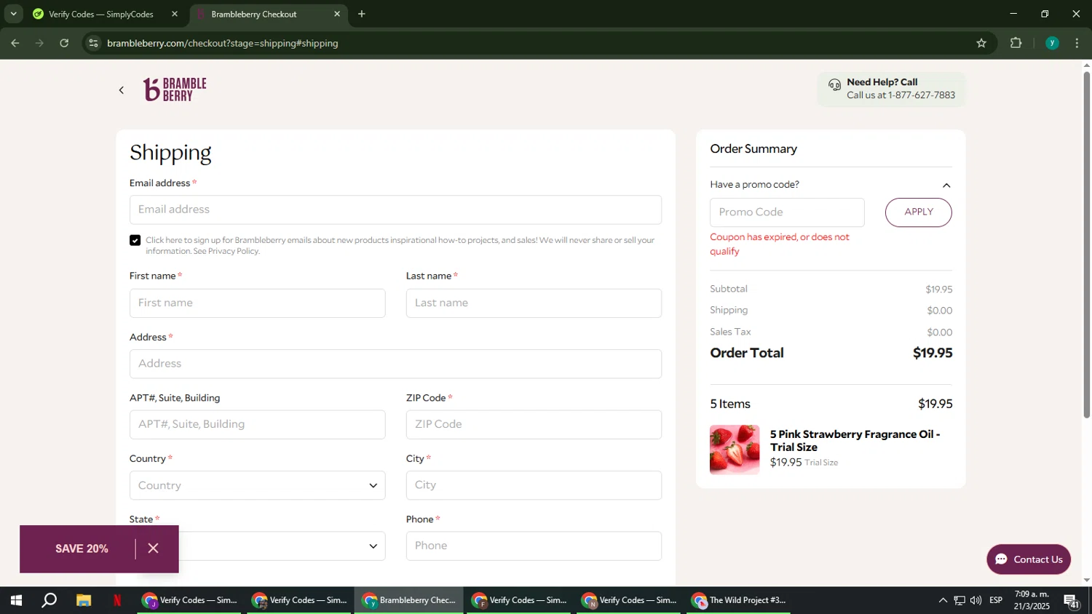Click the back arrow beside Bramble Berry logo
This screenshot has width=1092, height=614.
point(122,90)
